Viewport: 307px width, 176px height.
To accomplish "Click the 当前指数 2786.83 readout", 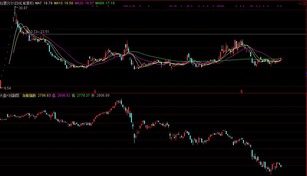I will click(36, 95).
